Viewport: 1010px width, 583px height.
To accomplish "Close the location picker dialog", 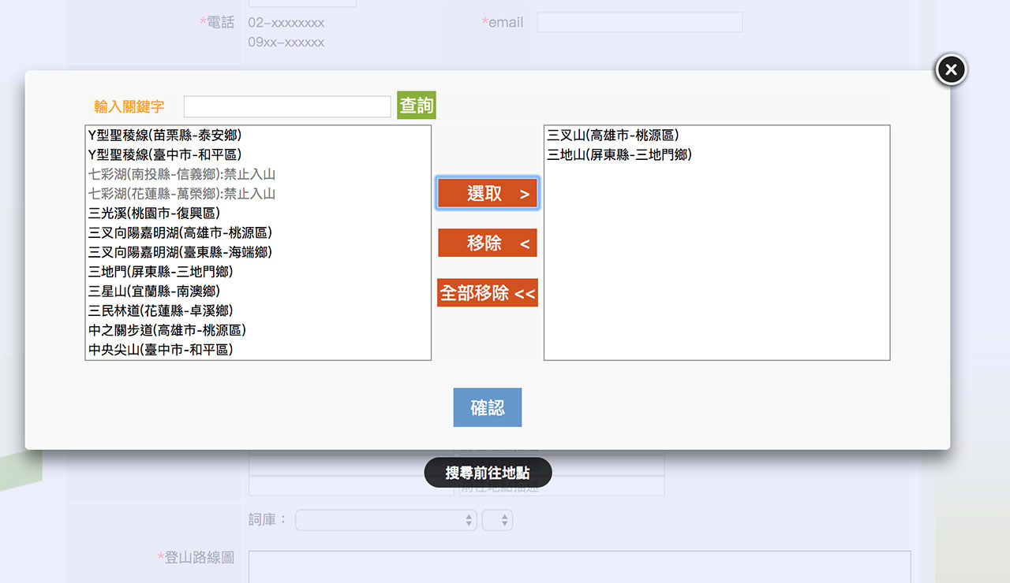I will [x=951, y=70].
